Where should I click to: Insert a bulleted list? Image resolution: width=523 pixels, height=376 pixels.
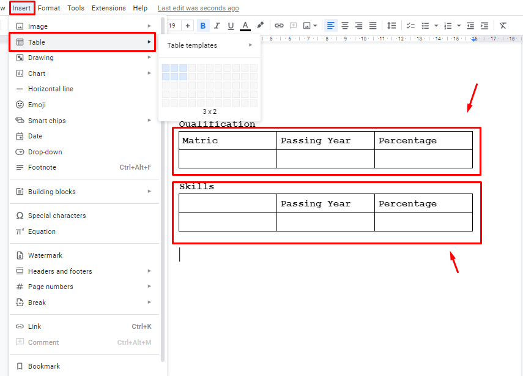click(x=425, y=26)
